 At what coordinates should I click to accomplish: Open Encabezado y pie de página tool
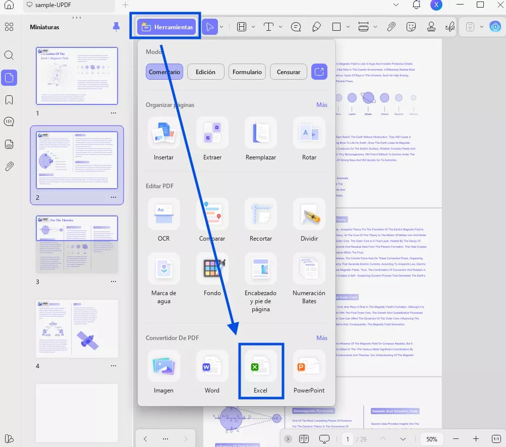coord(261,283)
